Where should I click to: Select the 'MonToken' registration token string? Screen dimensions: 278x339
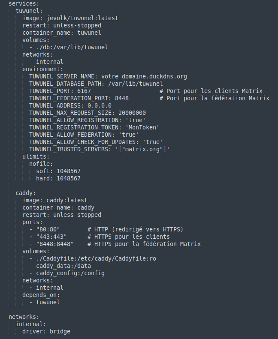coord(142,127)
